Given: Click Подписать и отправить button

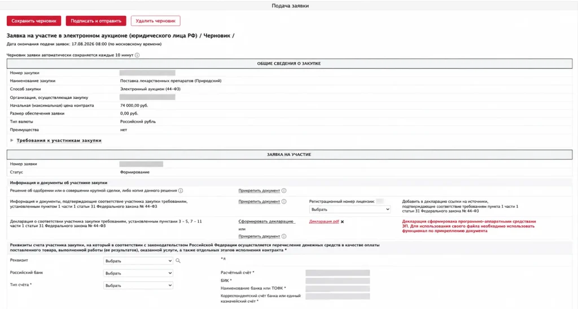Looking at the screenshot, I should click(x=96, y=21).
